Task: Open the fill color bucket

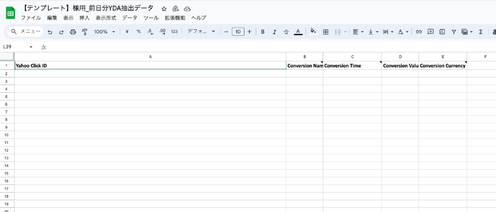Action: 313,31
